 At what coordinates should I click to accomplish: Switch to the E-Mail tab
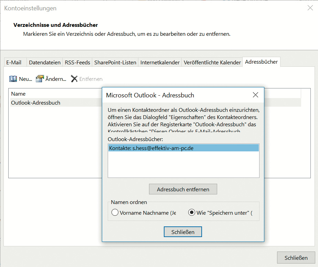click(14, 62)
